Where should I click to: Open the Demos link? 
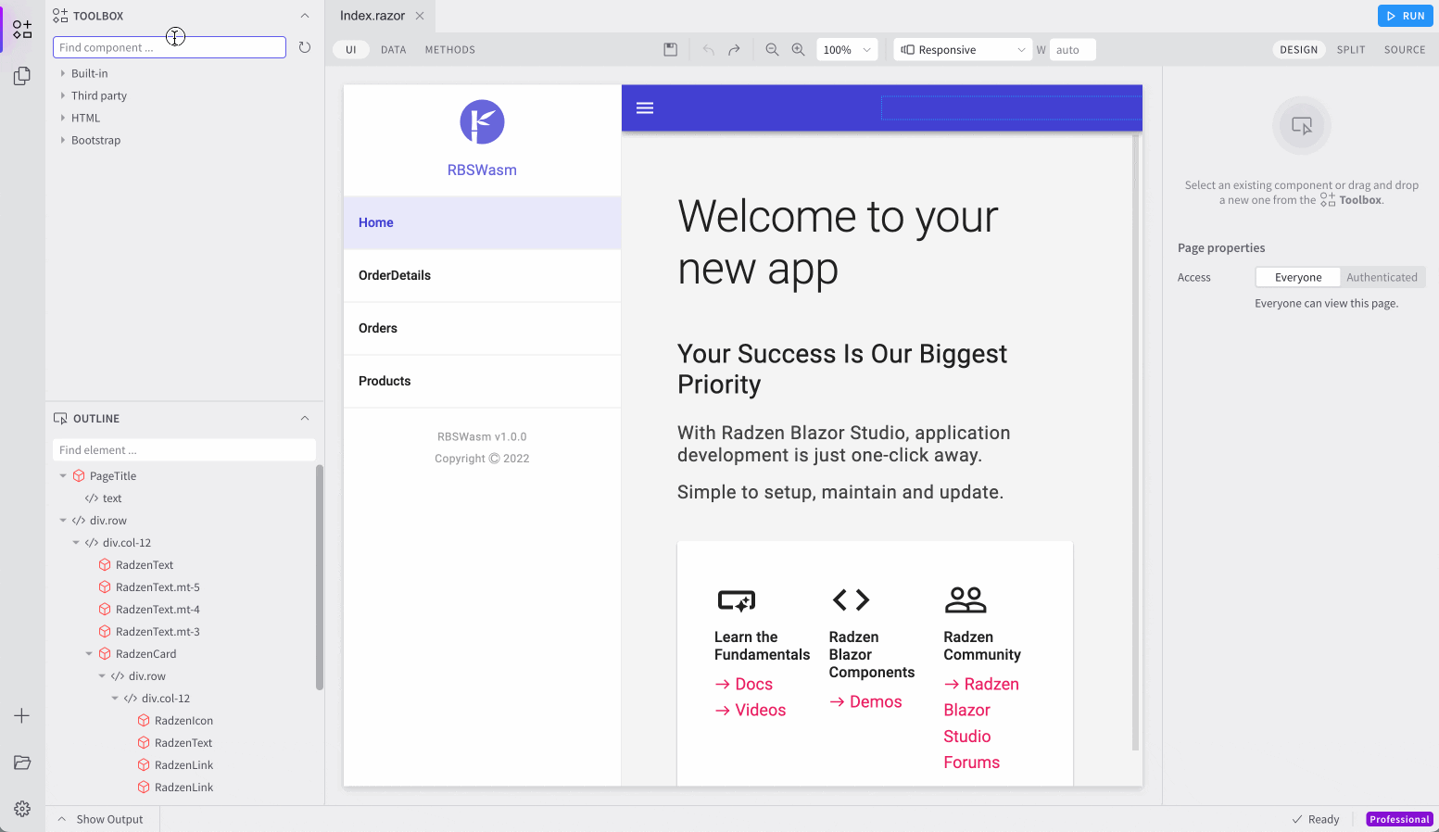tap(865, 701)
